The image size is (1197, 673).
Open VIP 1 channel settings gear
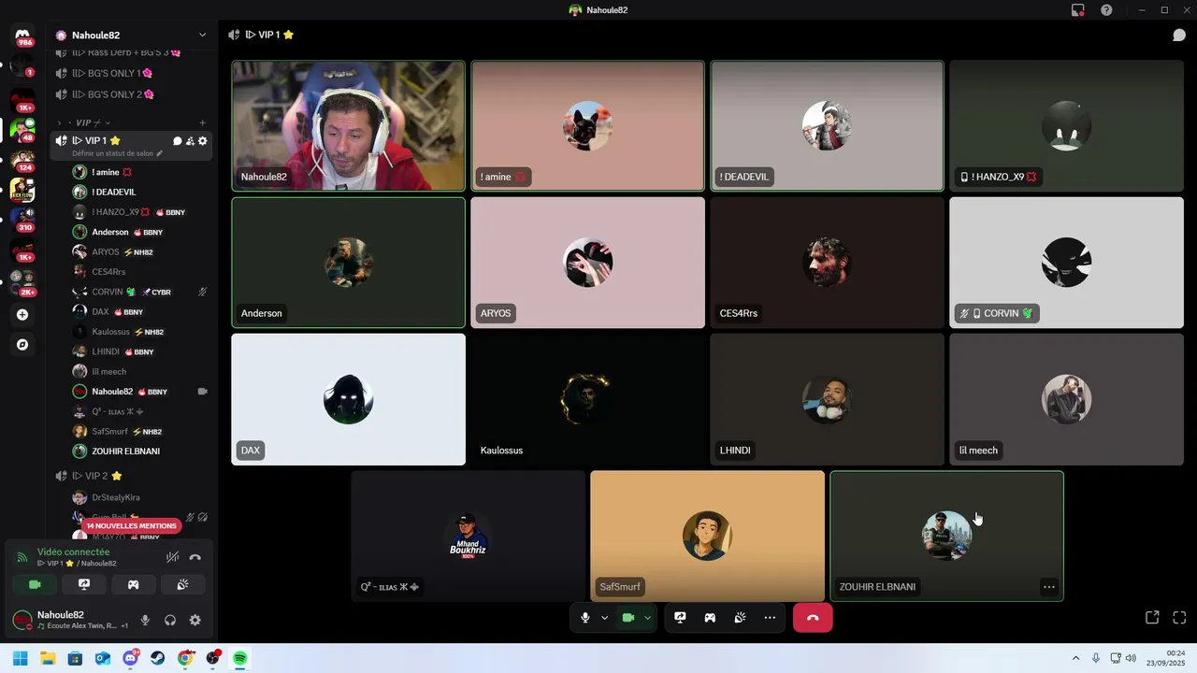click(x=202, y=140)
